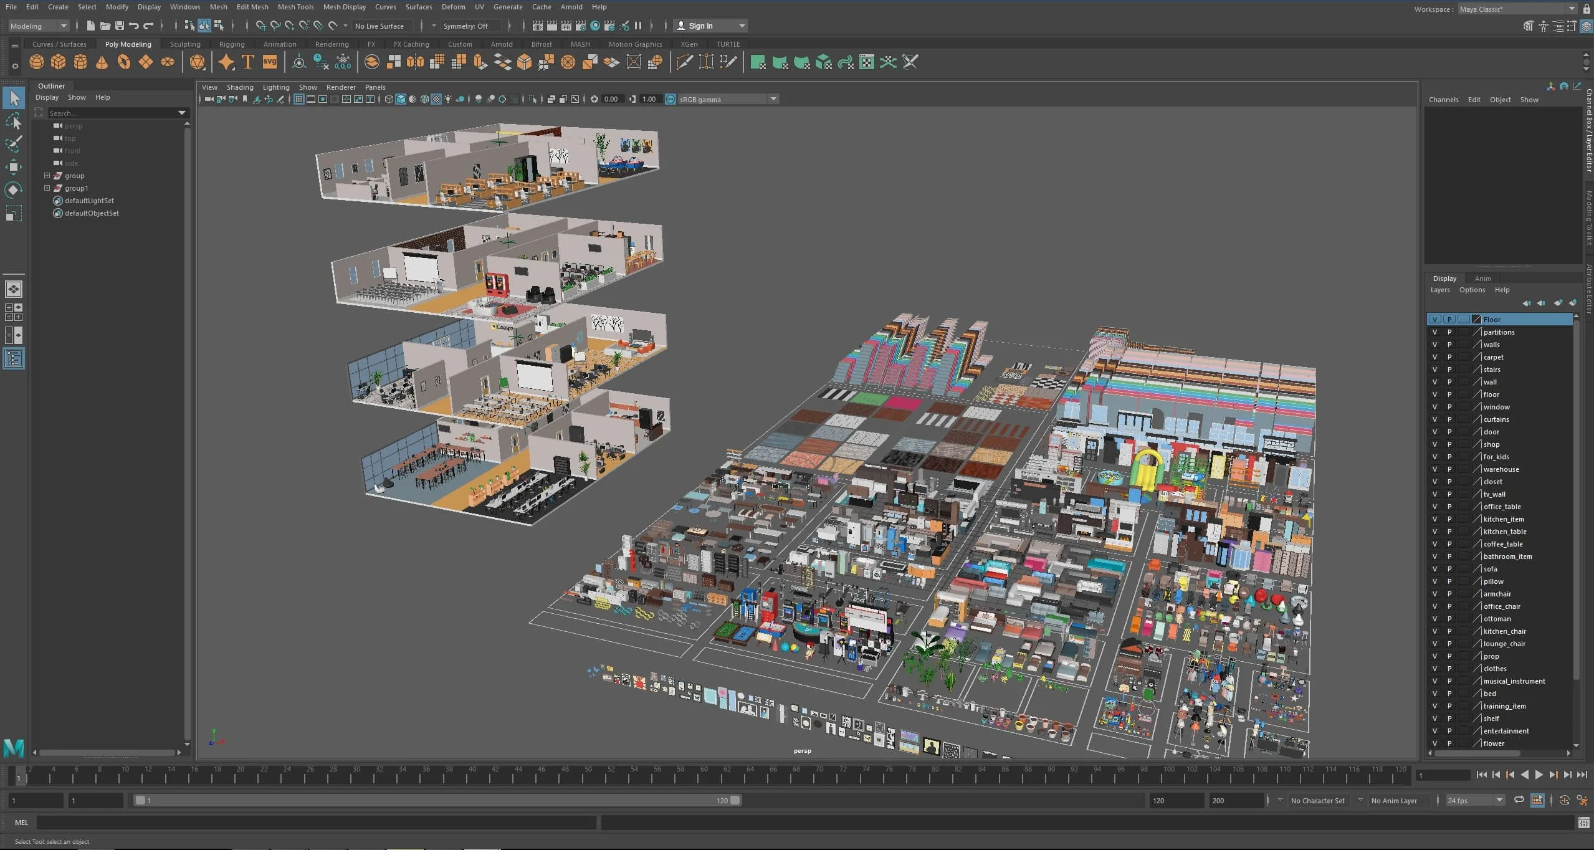Image resolution: width=1594 pixels, height=850 pixels.
Task: Toggle playback P of bed layer
Action: pyautogui.click(x=1449, y=694)
